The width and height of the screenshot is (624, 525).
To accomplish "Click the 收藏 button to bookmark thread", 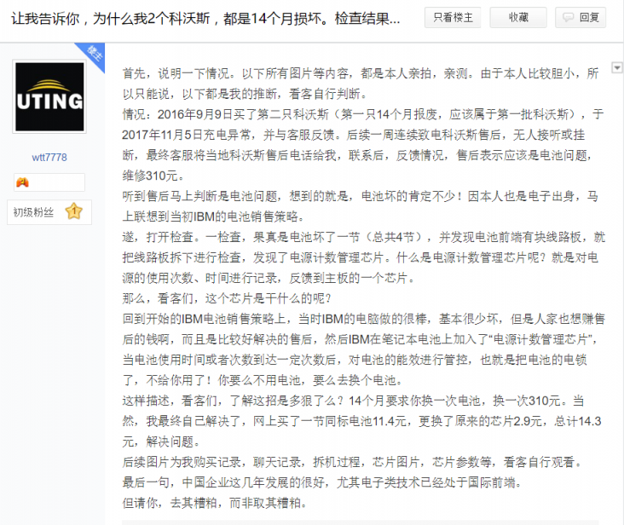I will coord(518,18).
